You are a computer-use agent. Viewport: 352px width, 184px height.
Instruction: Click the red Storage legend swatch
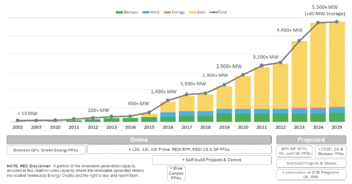(x=167, y=12)
